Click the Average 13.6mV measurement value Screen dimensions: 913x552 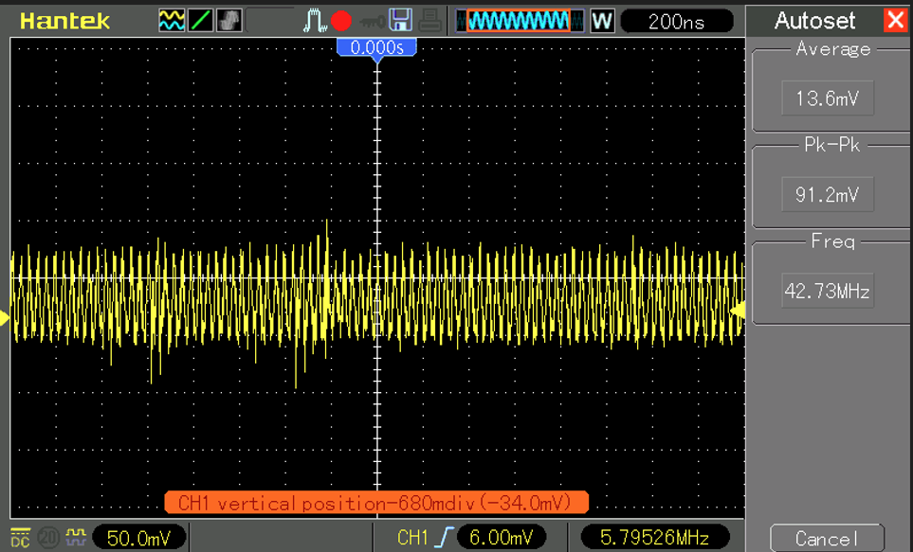tap(828, 98)
